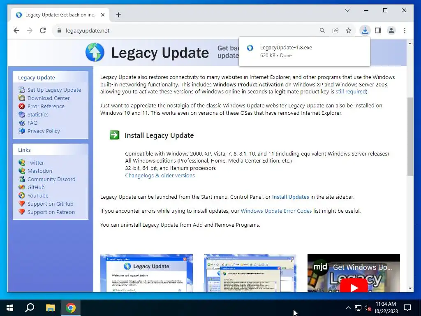The image size is (421, 316).
Task: Open the Chrome profile avatar
Action: click(x=391, y=30)
